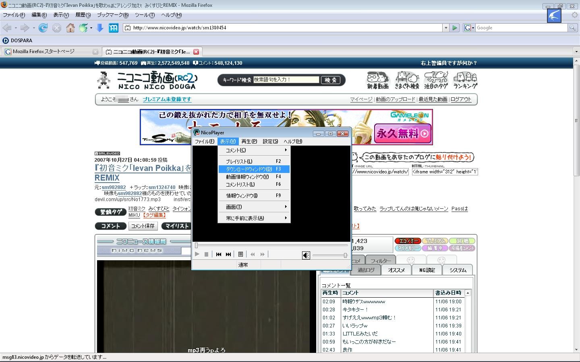Open dropdown beside green swirl icon
The image size is (580, 362).
(91, 28)
